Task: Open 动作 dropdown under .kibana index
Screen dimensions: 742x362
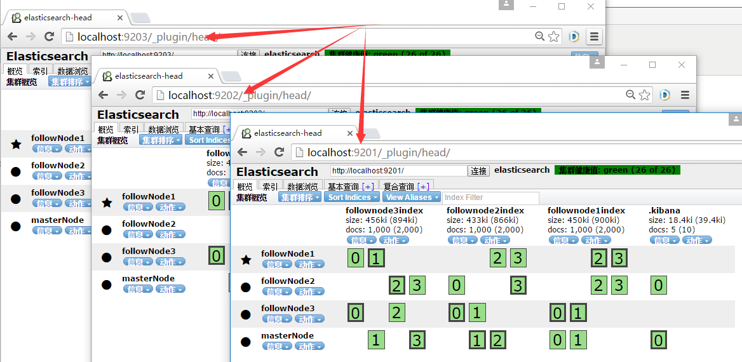Action: [x=697, y=240]
